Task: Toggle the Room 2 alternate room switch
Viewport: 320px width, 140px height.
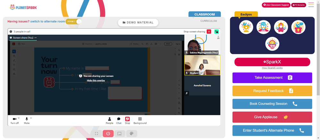Action: click(74, 22)
